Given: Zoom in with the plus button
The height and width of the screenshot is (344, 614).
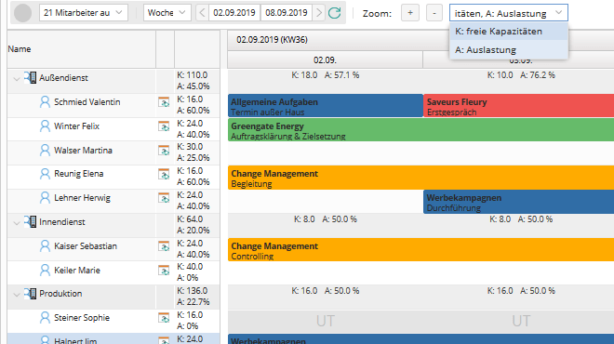Looking at the screenshot, I should pyautogui.click(x=410, y=13).
